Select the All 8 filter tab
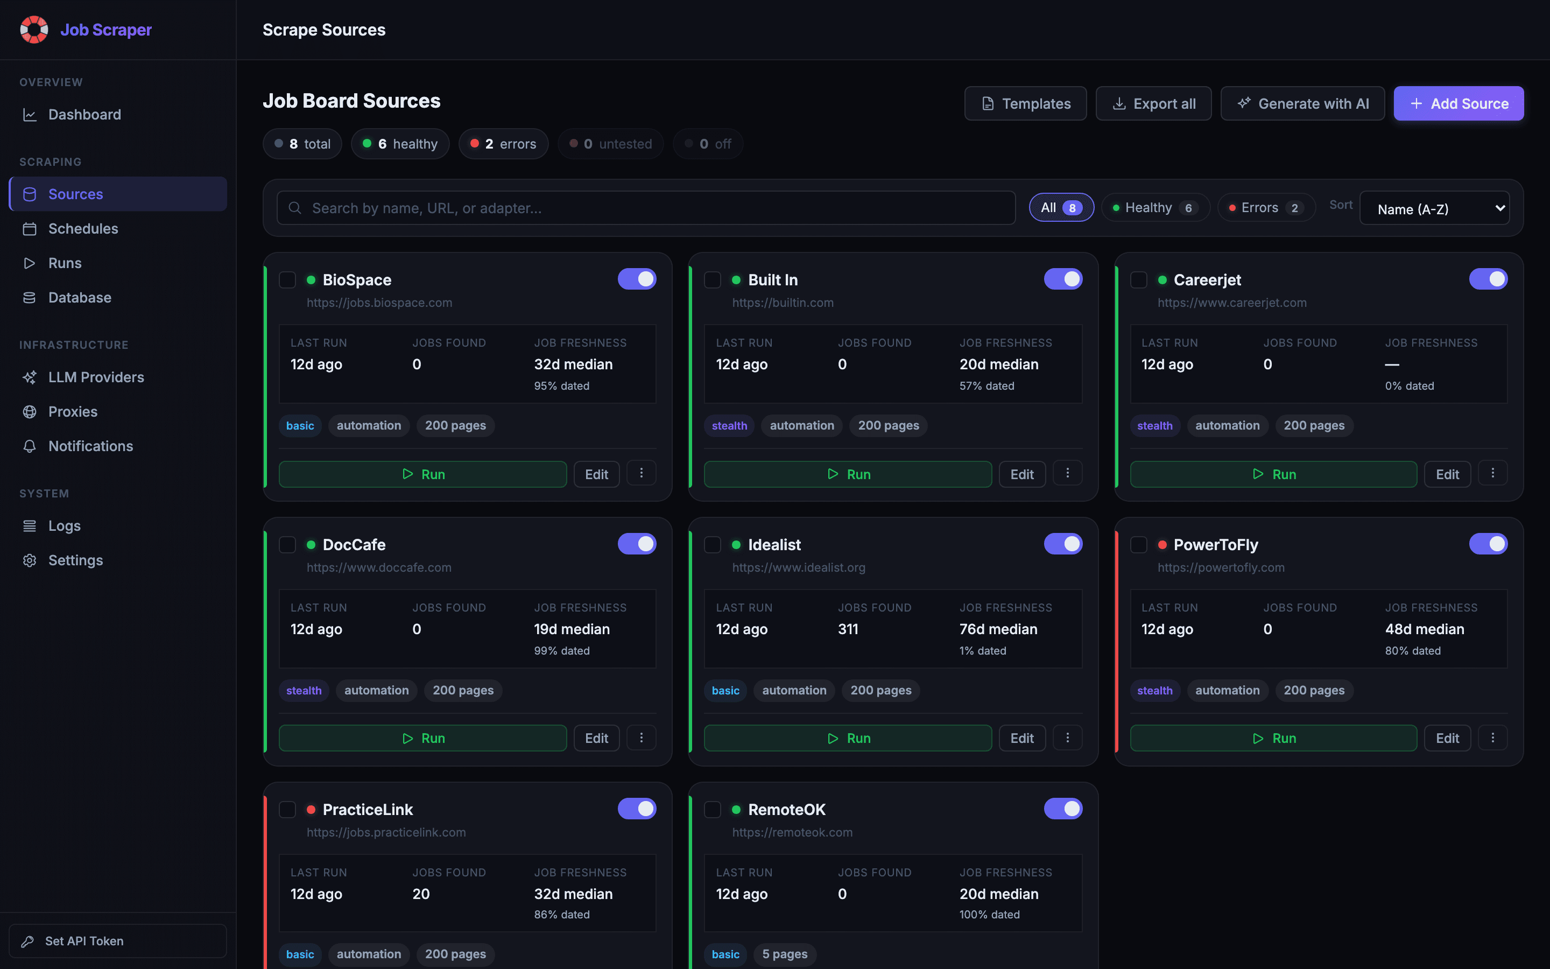1550x969 pixels. coord(1061,208)
